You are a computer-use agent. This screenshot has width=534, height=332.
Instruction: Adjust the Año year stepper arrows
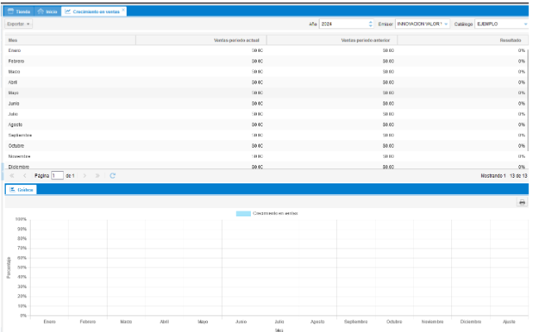[370, 24]
